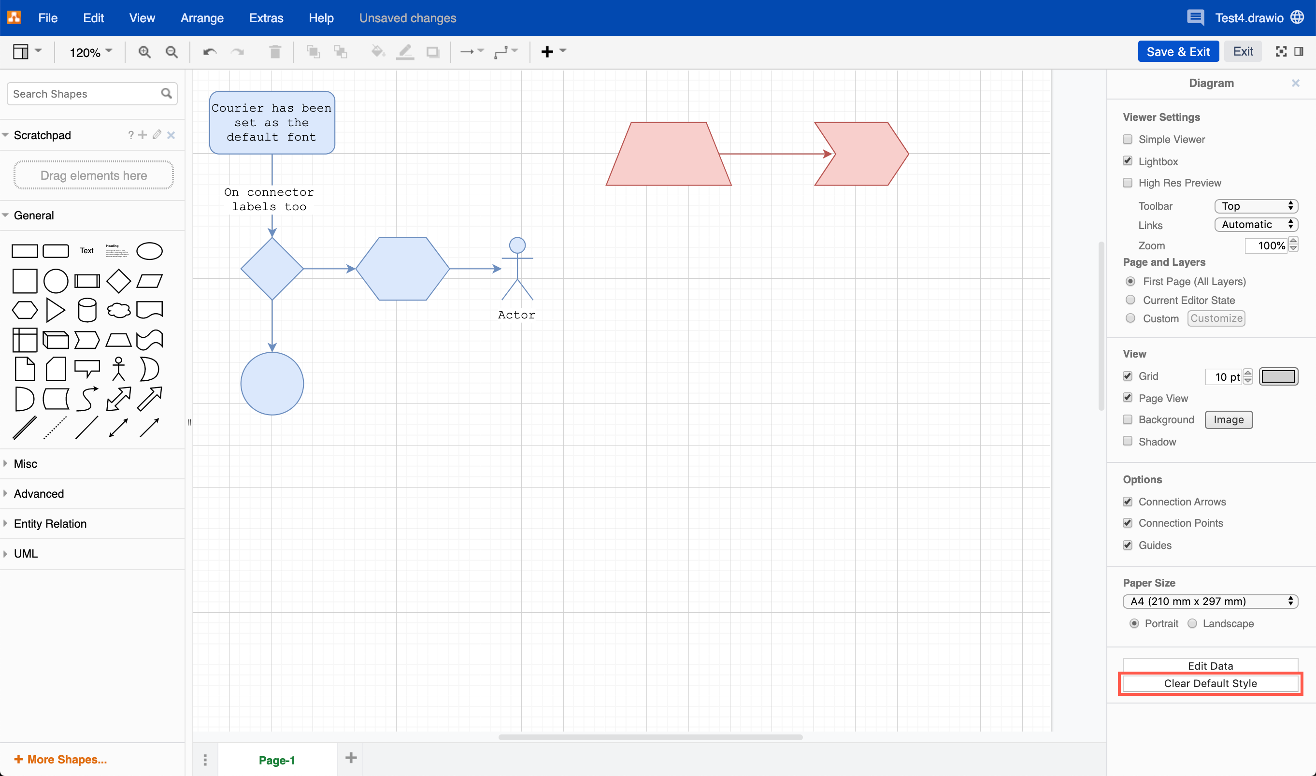
Task: Open the Arrange menu
Action: pos(202,18)
